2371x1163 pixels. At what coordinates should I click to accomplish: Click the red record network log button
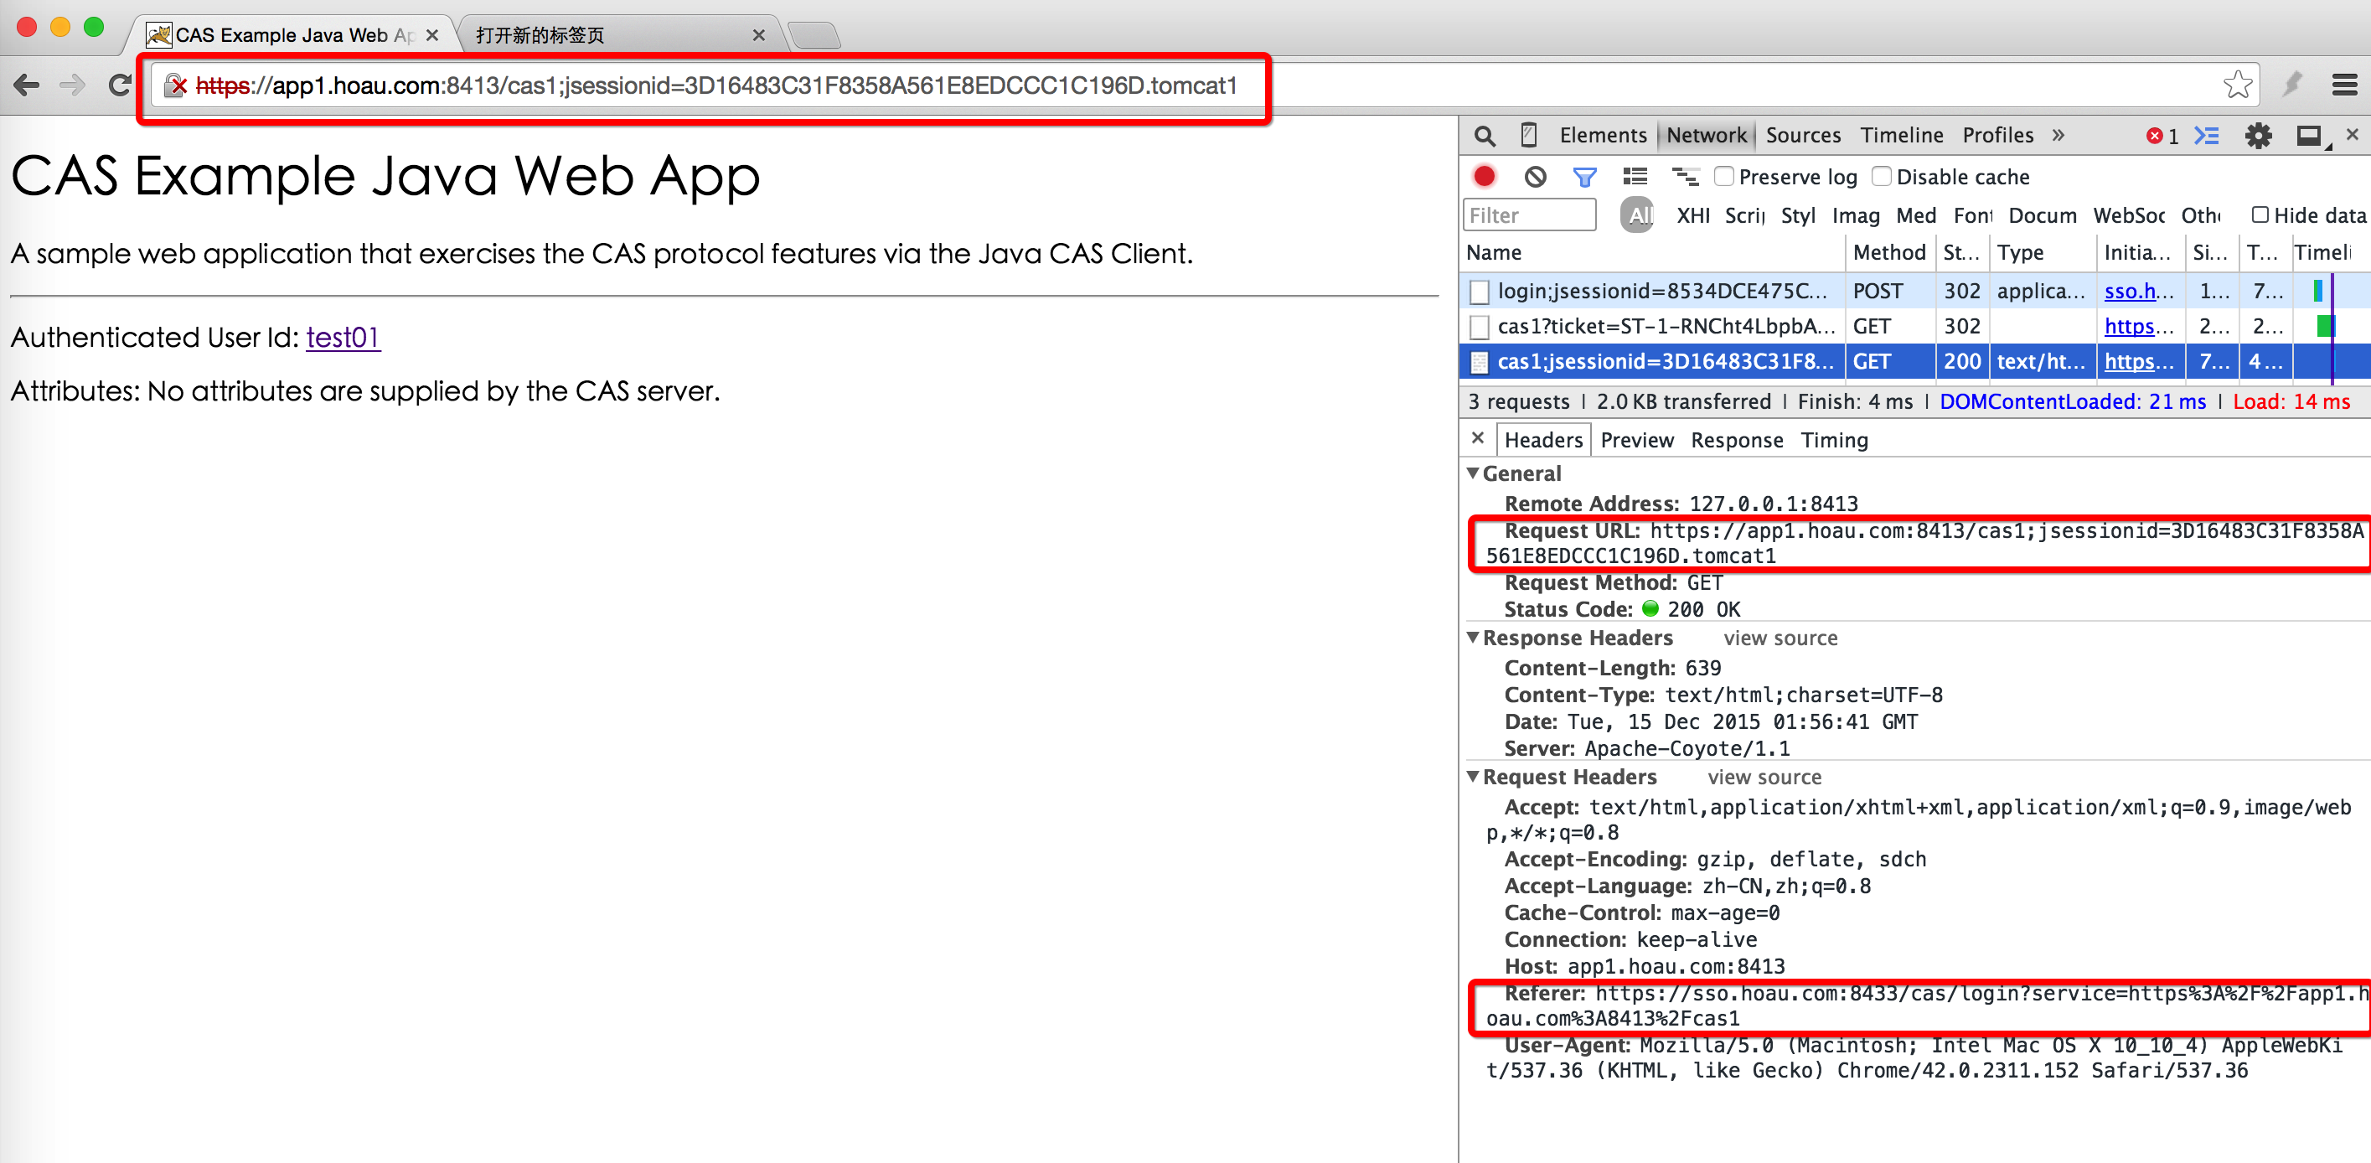point(1484,177)
